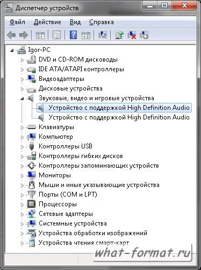The image size is (201, 270).
Task: Click the Back arrow toolbar icon
Action: (x=11, y=35)
